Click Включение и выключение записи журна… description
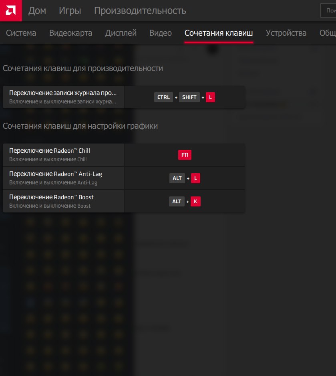 (62, 101)
